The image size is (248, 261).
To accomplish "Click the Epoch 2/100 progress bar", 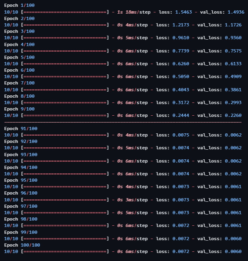I will (x=65, y=25).
